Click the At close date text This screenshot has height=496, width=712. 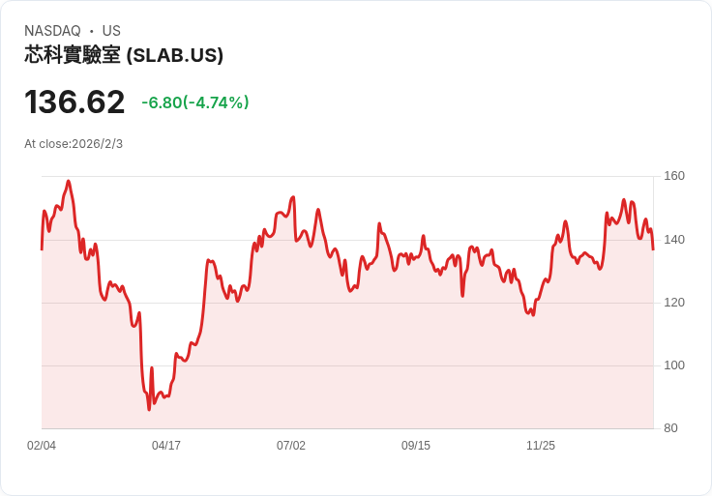click(74, 144)
